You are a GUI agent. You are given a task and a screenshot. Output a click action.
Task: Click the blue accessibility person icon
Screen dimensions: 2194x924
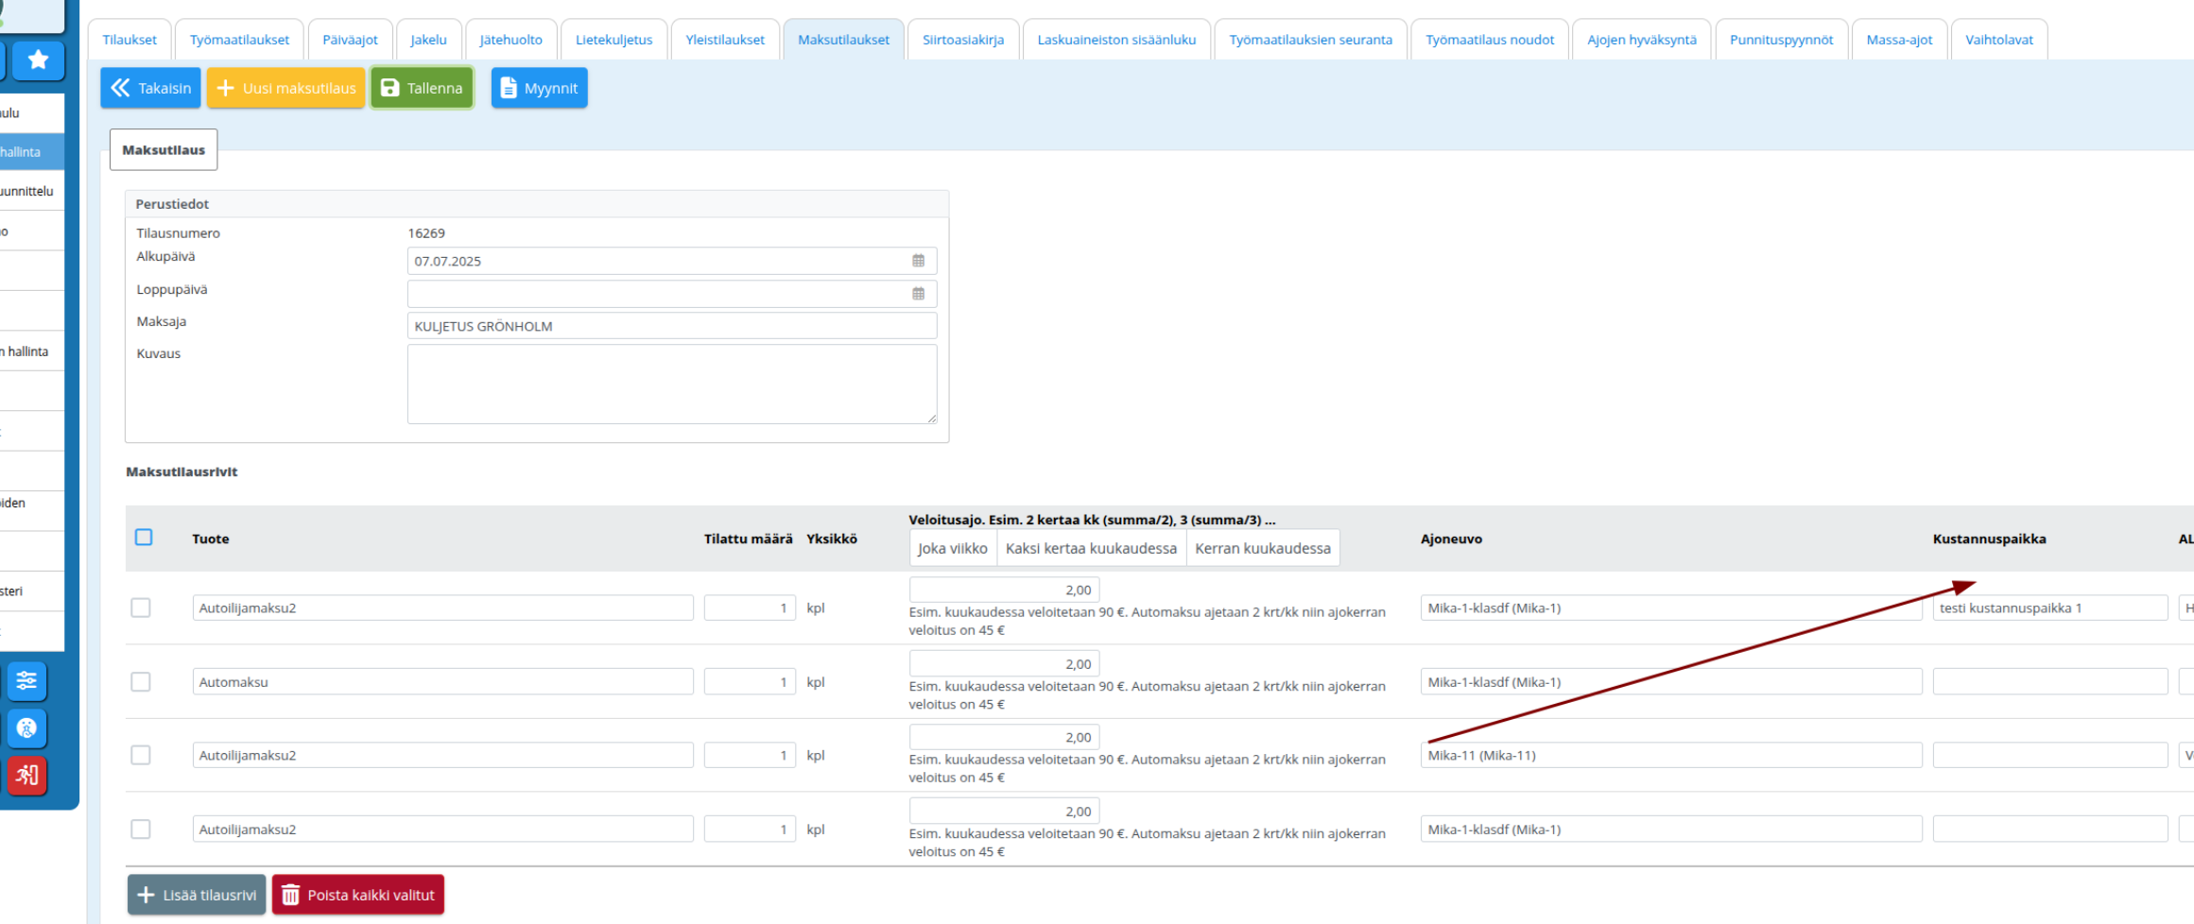[26, 728]
